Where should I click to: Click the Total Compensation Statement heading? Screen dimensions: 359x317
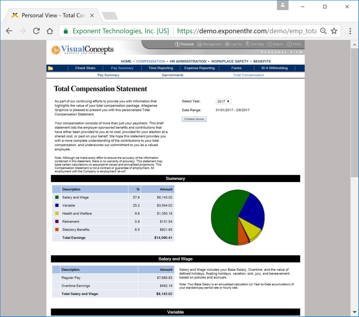click(x=101, y=89)
